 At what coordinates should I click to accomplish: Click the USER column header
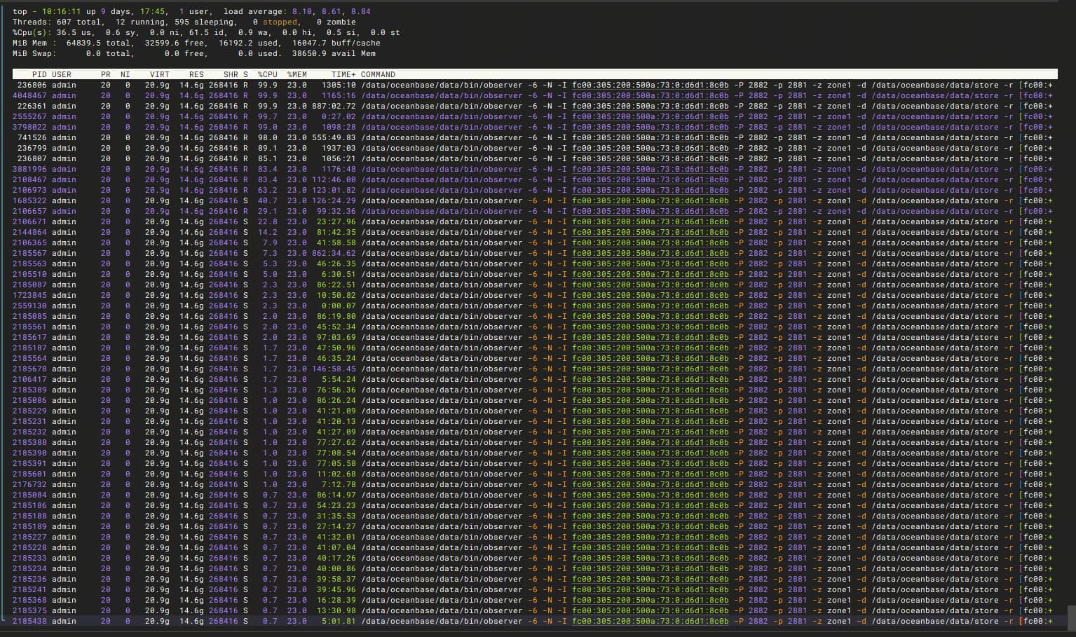(62, 74)
